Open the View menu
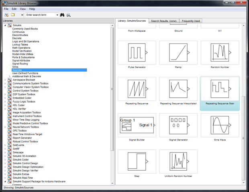 [22, 8]
